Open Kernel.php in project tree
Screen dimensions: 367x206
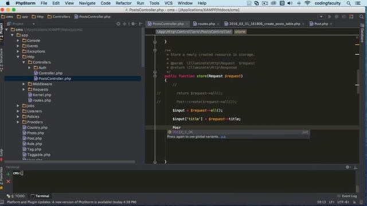click(40, 95)
